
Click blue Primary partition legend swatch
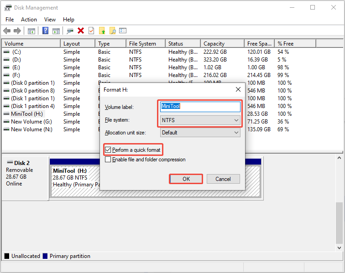coord(45,256)
